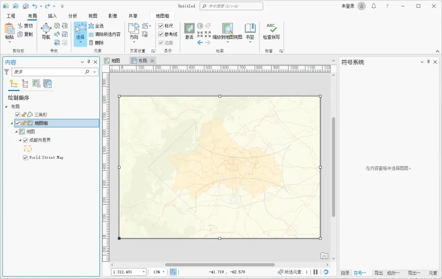This screenshot has width=442, height=279.
Task: Click the magnifier search icon in 内容 search box
Action: 87,72
